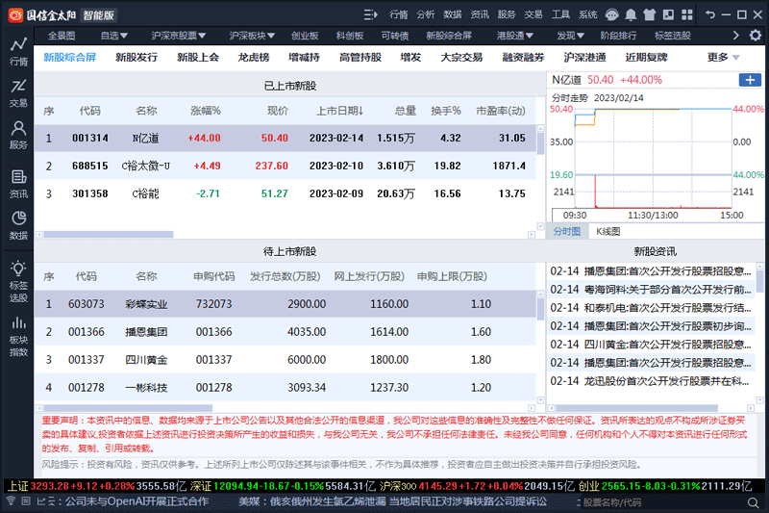Image resolution: width=769 pixels, height=513 pixels.
Task: Open the 交易 trading sidebar icon
Action: tap(18, 93)
